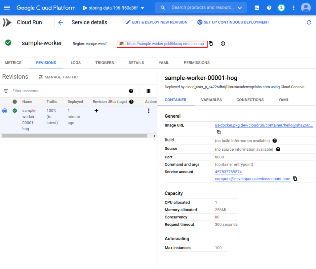Click the search magnifier icon

pos(163,8)
